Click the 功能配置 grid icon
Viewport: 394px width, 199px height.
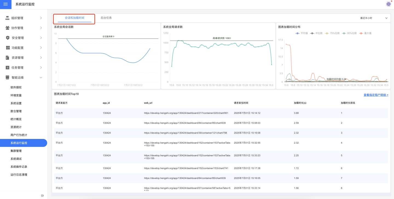7,48
